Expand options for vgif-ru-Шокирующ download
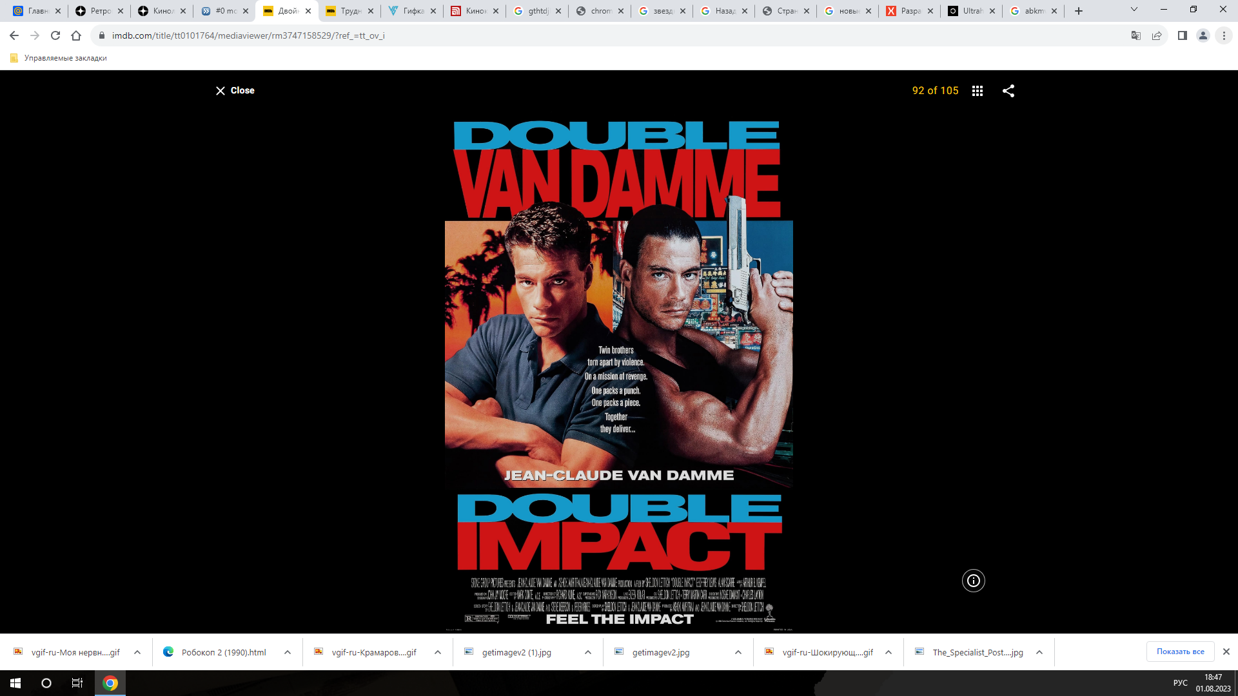1238x696 pixels. click(889, 652)
